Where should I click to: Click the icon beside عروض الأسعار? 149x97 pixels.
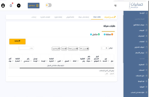pos(146,53)
